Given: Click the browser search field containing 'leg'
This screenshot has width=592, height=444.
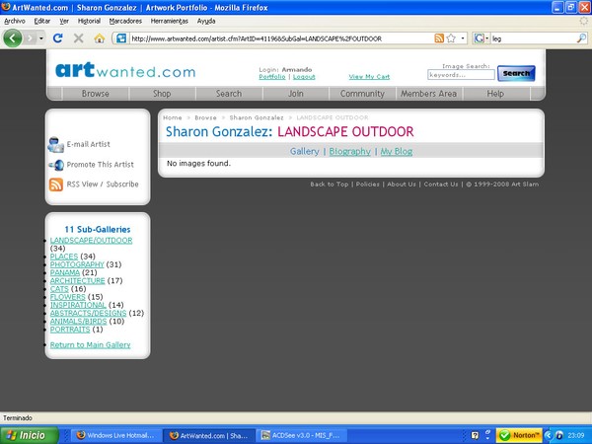Looking at the screenshot, I should point(533,38).
